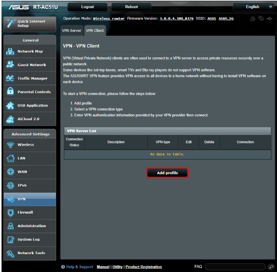Click the Network Map icon
This screenshot has width=277, height=272.
[10, 51]
